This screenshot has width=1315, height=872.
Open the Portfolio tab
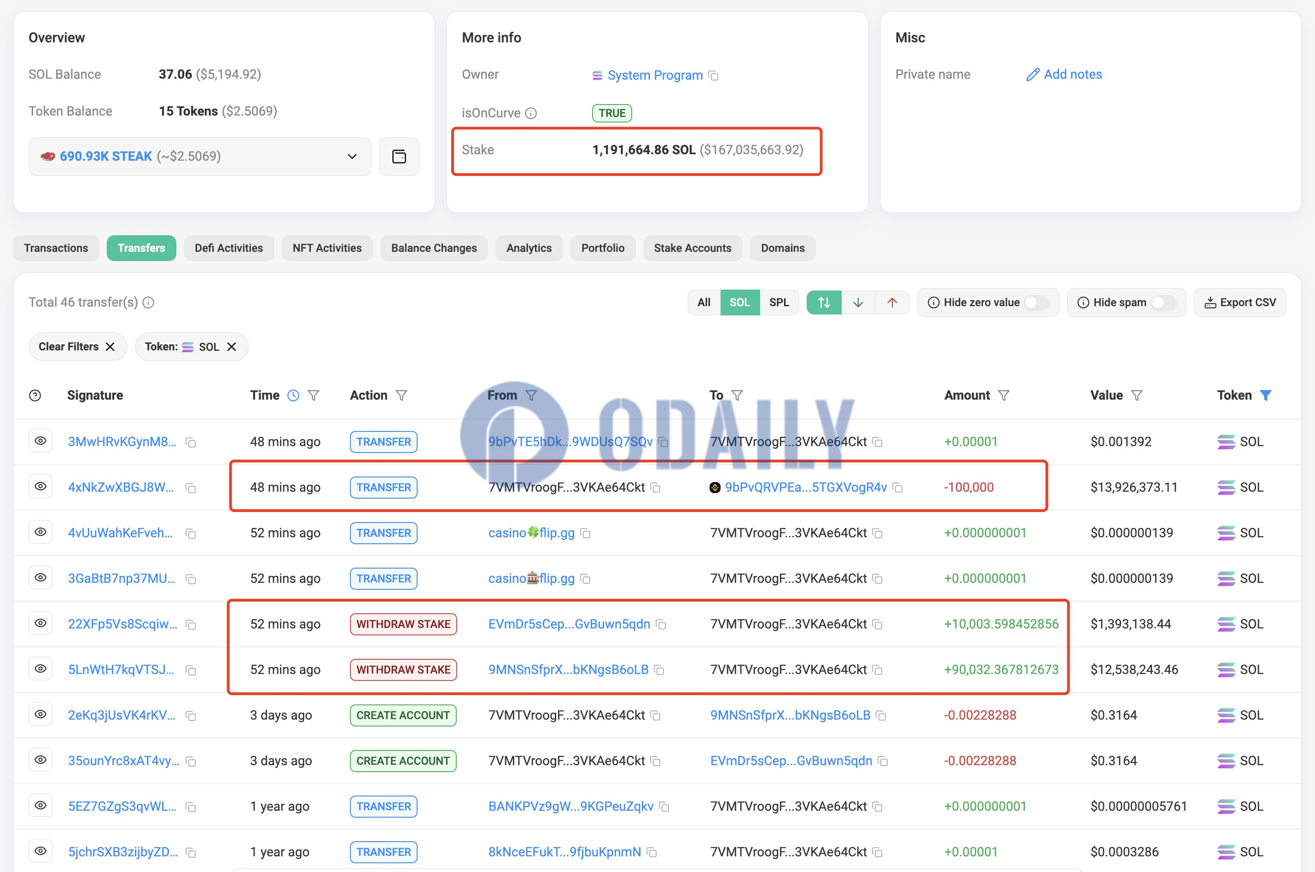coord(603,248)
